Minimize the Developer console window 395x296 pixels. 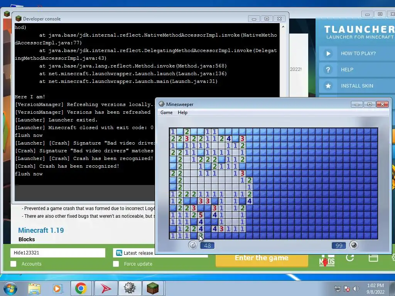[254, 19]
